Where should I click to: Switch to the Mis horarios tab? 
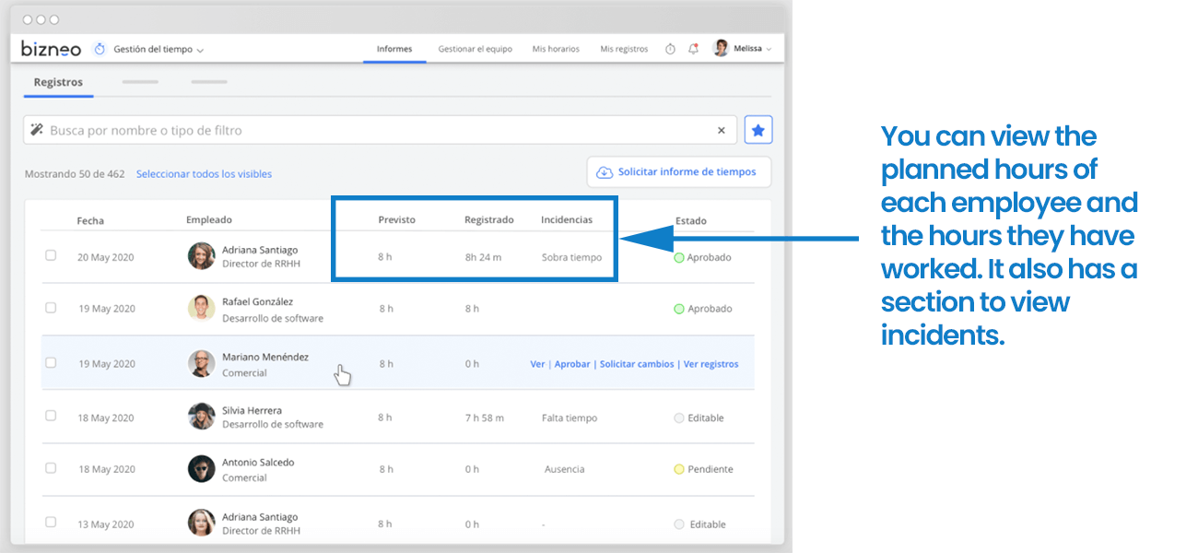(555, 48)
